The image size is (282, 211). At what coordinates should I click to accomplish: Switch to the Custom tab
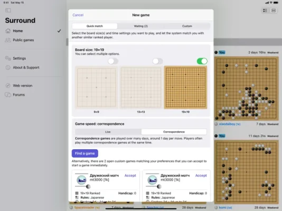pyautogui.click(x=187, y=26)
